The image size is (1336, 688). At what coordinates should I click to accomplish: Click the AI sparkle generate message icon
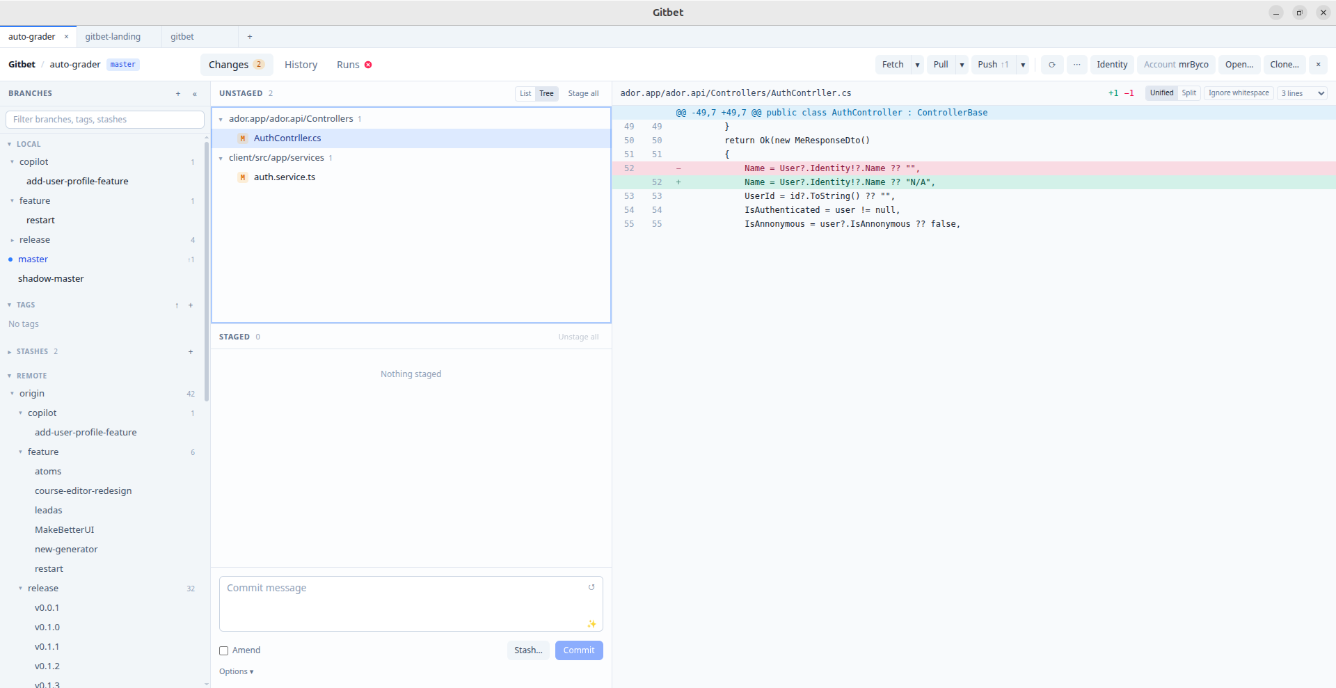click(x=591, y=623)
